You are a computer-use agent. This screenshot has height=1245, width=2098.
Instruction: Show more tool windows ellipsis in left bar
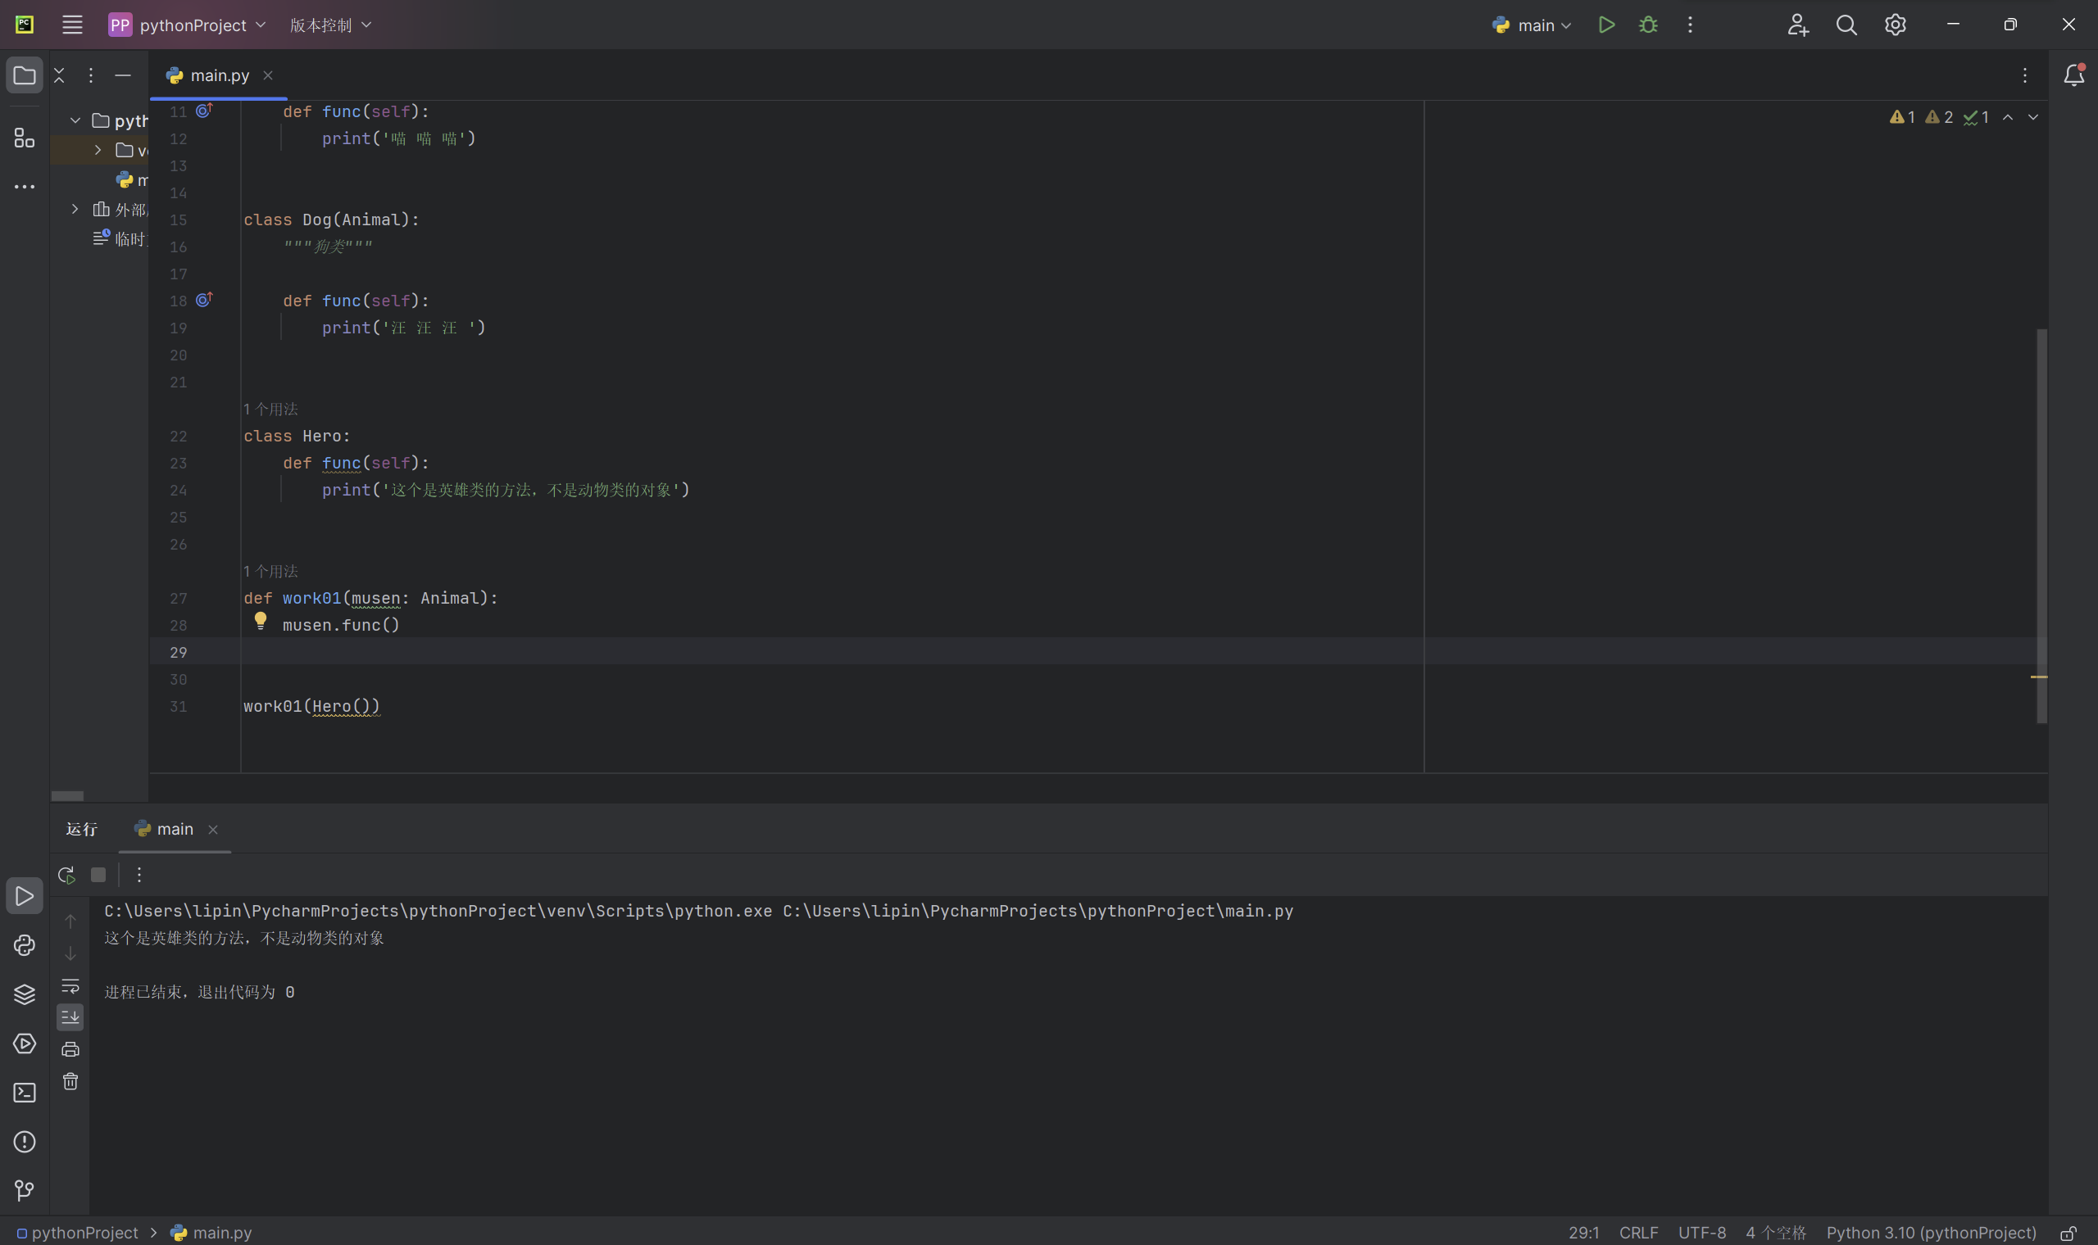coord(25,186)
